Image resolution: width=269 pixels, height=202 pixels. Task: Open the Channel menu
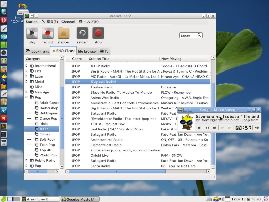point(68,22)
